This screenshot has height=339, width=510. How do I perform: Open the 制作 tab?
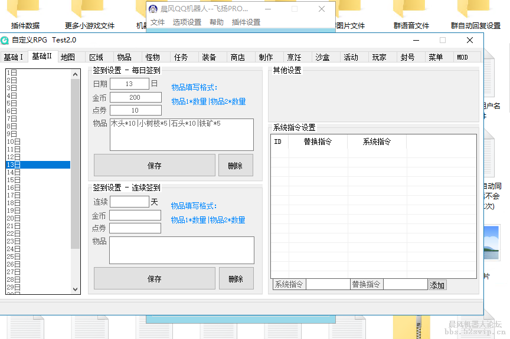point(269,57)
